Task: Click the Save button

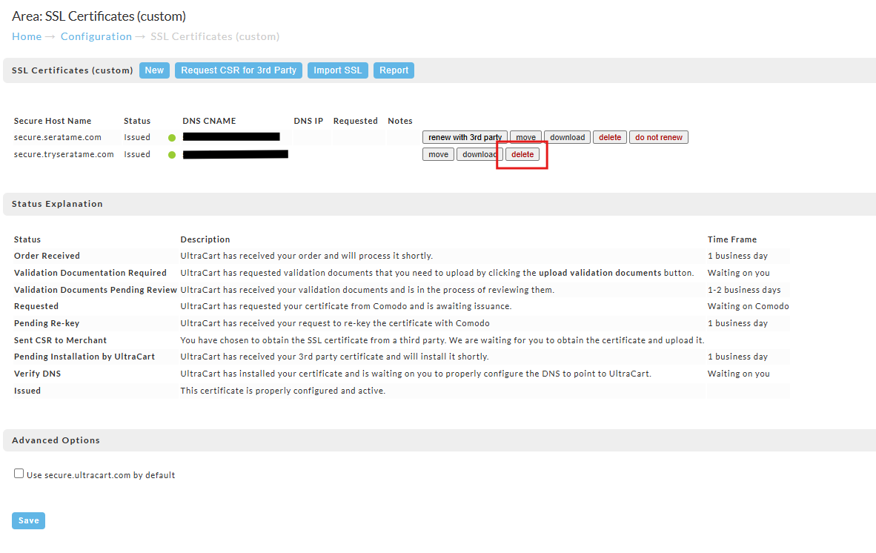Action: (28, 520)
